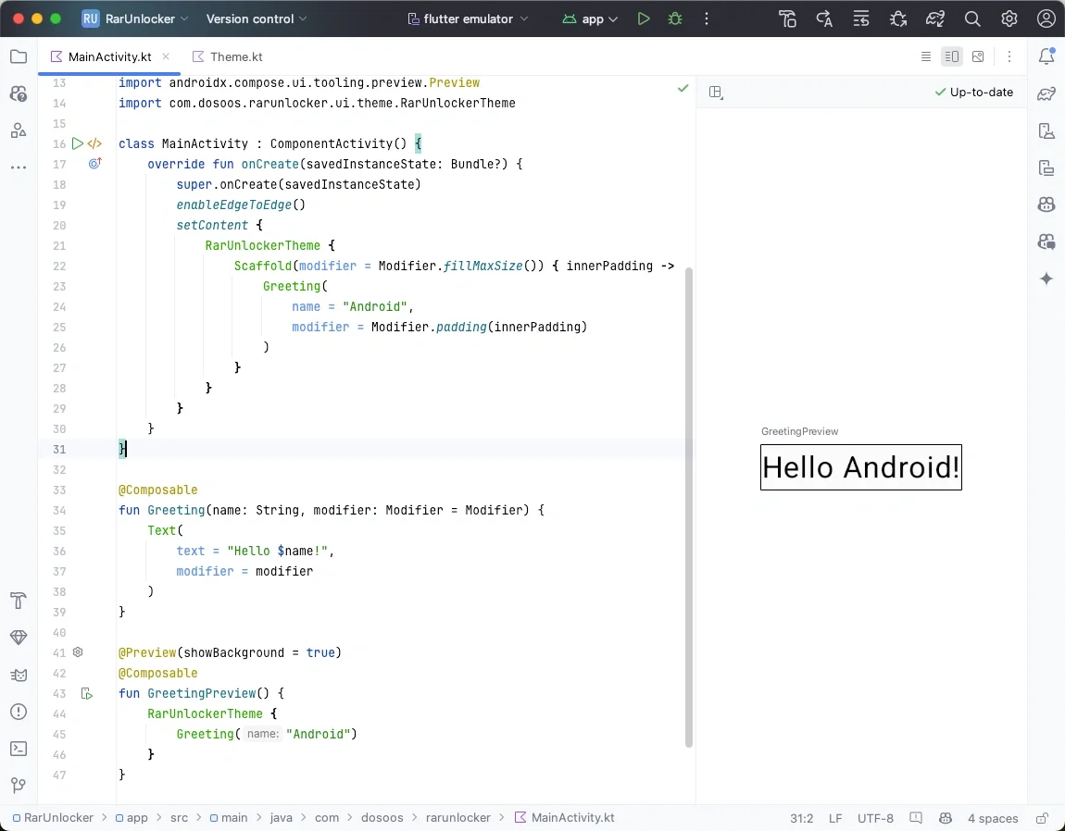Open the Logcat cat icon
The height and width of the screenshot is (831, 1065).
click(19, 675)
